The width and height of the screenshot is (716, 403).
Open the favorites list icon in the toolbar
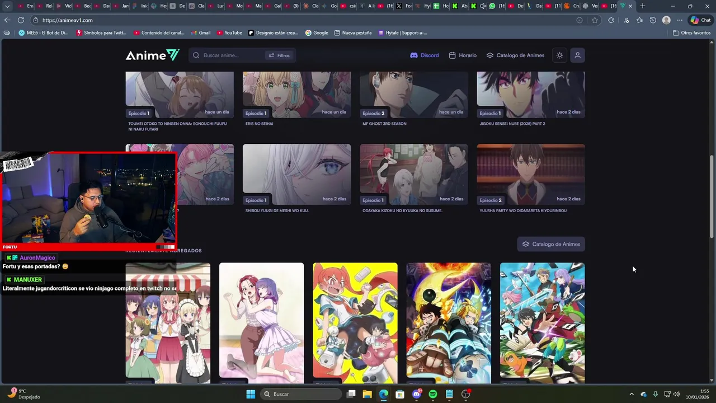pyautogui.click(x=639, y=20)
